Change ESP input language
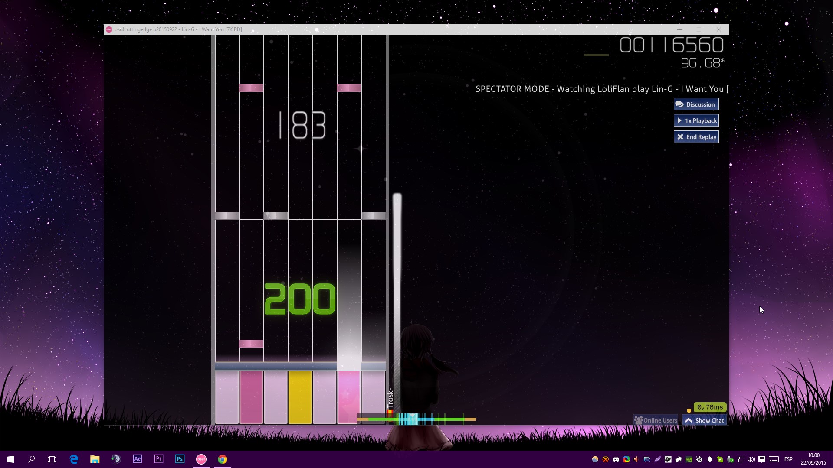 788,459
